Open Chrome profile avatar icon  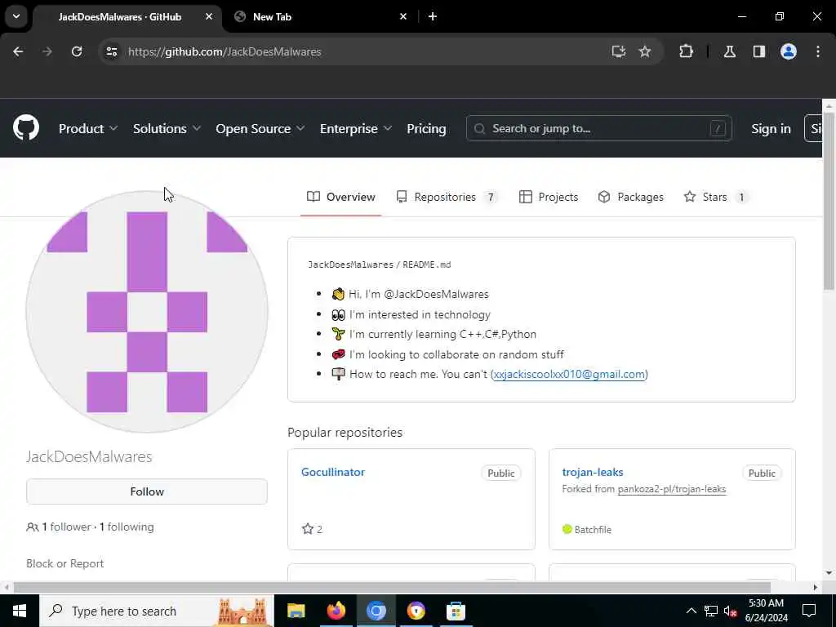tap(789, 51)
